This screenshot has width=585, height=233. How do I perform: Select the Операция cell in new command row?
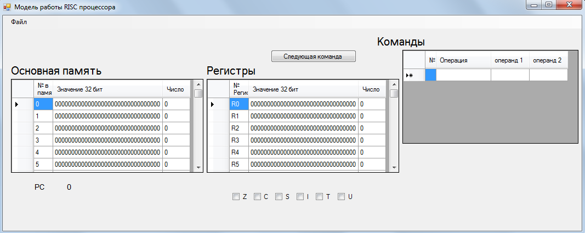(463, 75)
